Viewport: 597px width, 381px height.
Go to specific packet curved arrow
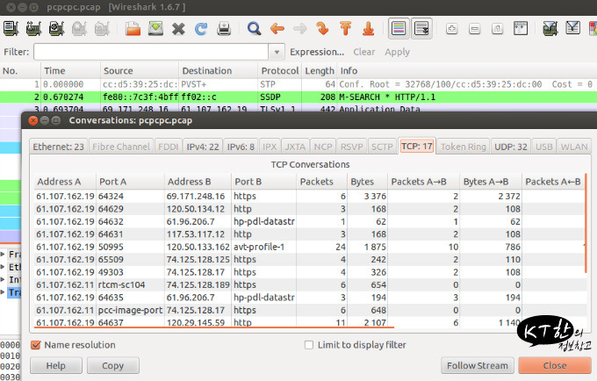click(x=323, y=29)
